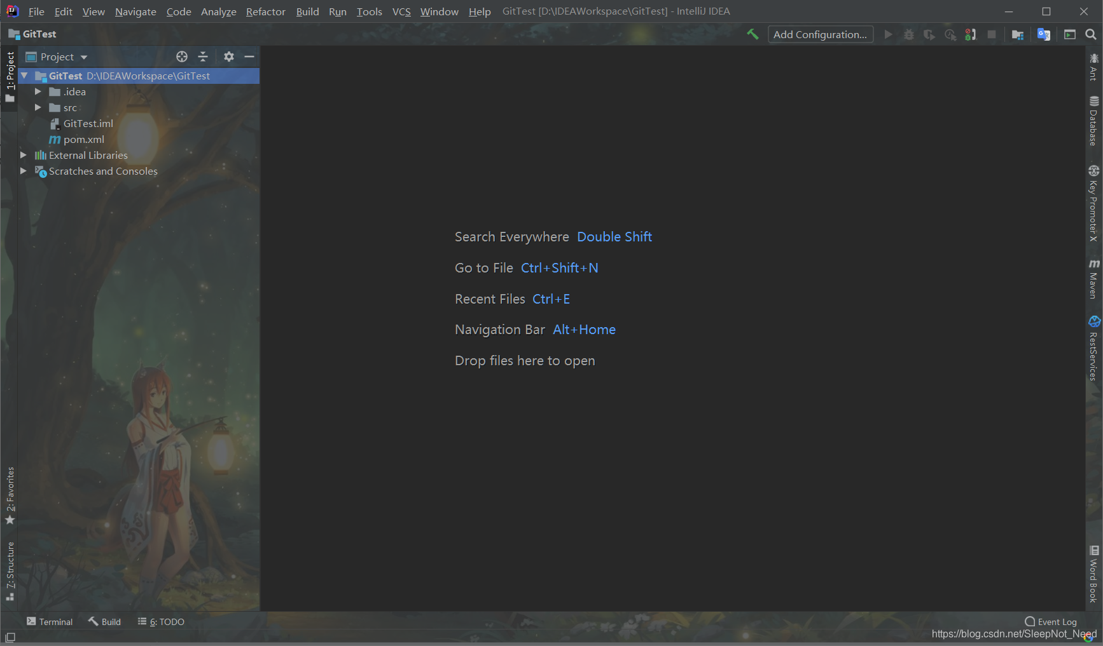Open the Build tool window tab

105,622
